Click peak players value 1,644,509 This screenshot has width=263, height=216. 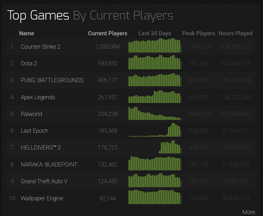click(x=199, y=114)
